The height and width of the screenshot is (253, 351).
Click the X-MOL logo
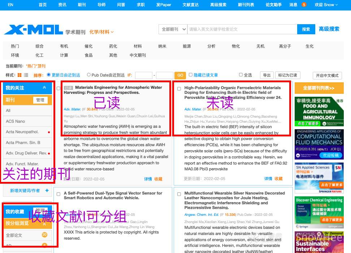[x=34, y=30]
